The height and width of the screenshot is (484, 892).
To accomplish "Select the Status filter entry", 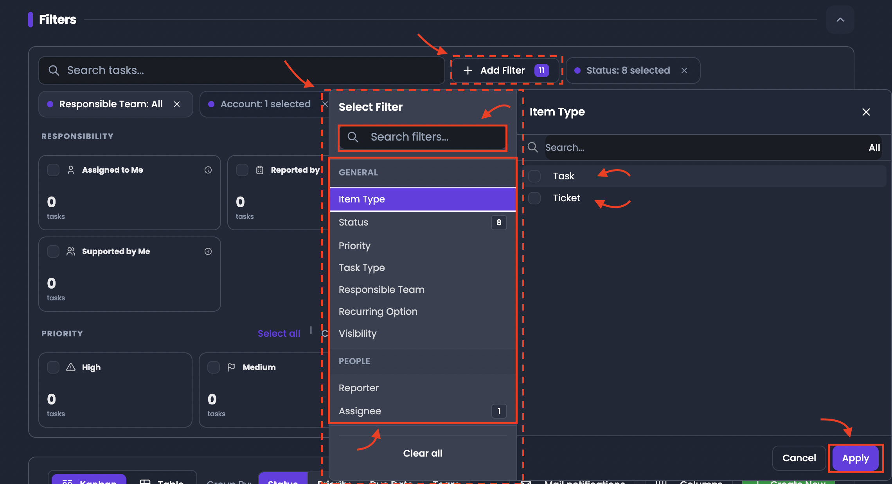I will tap(423, 222).
